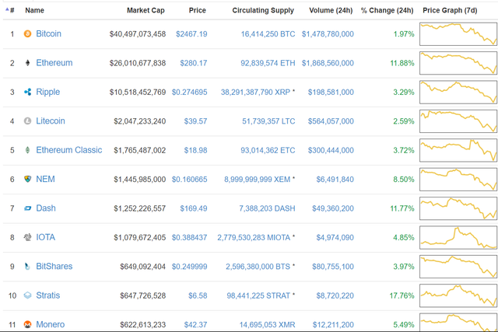Open the Dash link
Viewport: 498px width, 332px height.
[x=46, y=208]
